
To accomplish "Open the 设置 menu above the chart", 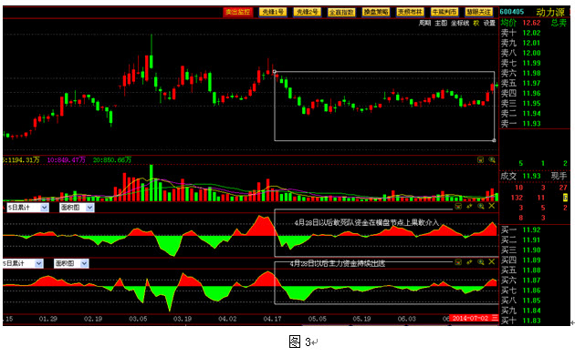I will tap(489, 23).
